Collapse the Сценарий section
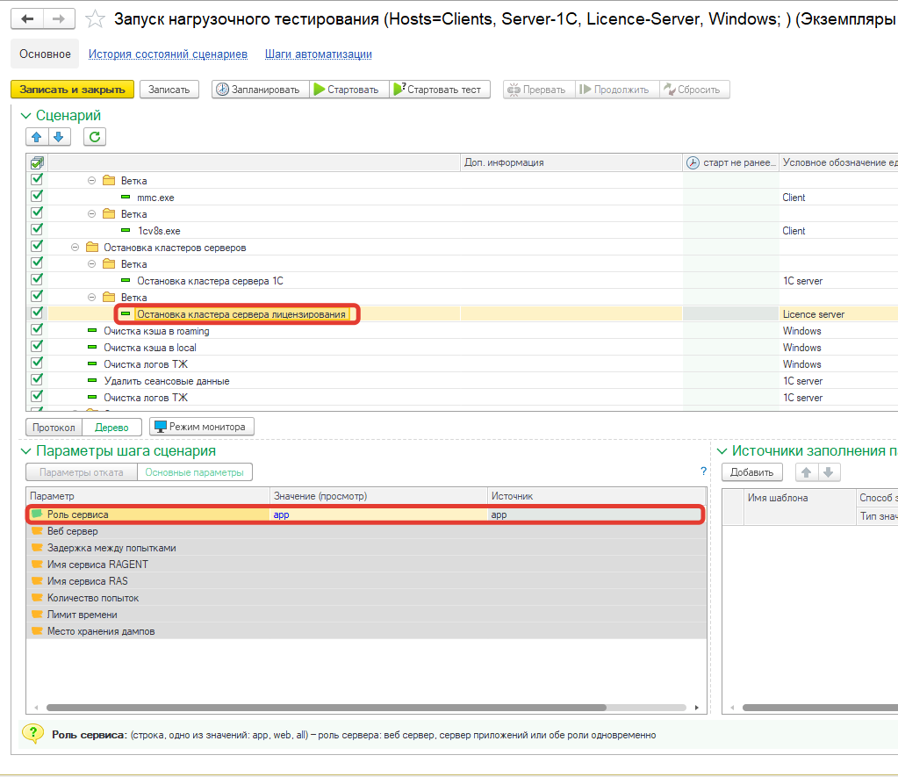This screenshot has height=777, width=898. tap(25, 116)
